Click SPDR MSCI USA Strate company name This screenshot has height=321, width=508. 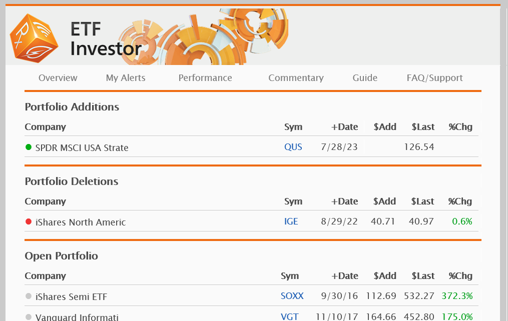tap(82, 148)
